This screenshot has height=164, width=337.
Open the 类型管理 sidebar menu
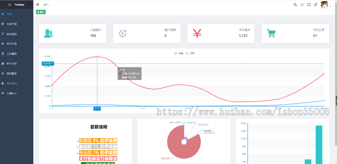16,74
